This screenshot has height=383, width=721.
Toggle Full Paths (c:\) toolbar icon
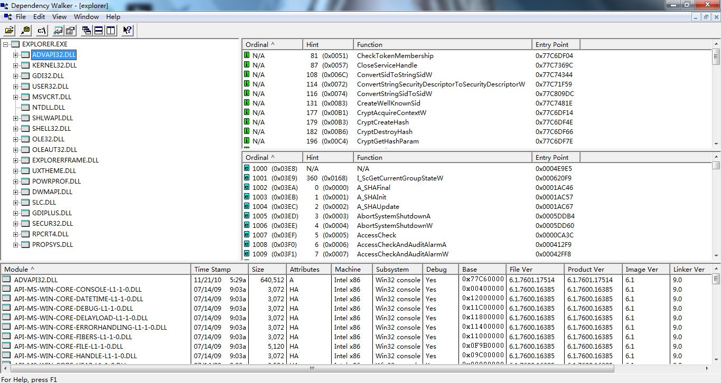click(42, 30)
